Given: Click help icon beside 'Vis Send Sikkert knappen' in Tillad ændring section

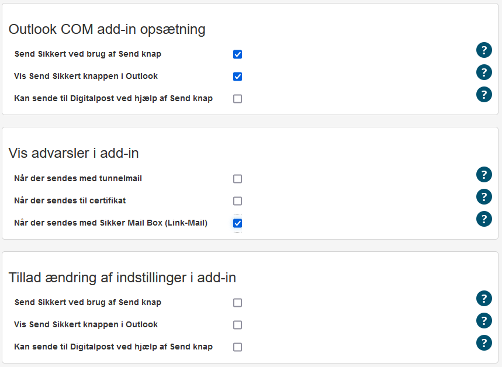Looking at the screenshot, I should [484, 320].
